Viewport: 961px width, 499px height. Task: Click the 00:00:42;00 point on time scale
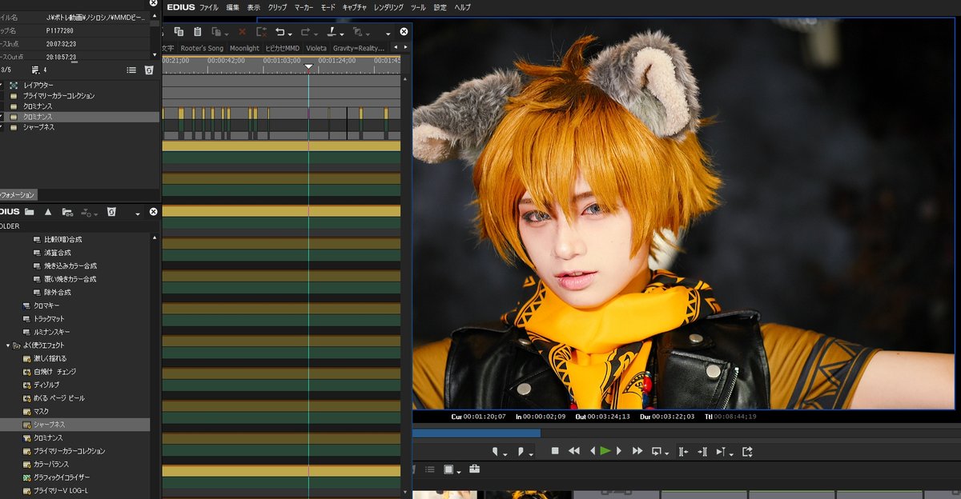tap(226, 60)
